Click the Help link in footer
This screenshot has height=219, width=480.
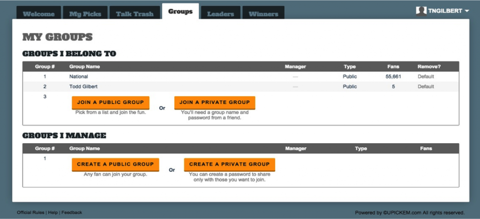pos(53,212)
